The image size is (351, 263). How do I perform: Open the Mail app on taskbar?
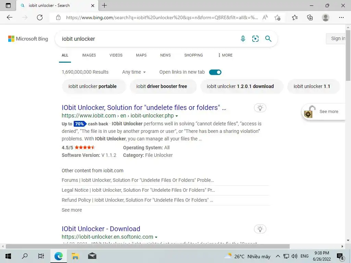92,256
